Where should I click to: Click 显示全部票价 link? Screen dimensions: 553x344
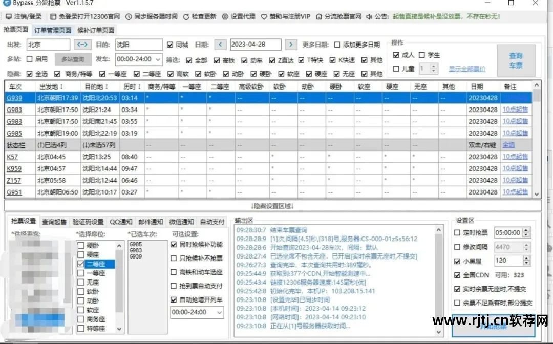click(467, 69)
